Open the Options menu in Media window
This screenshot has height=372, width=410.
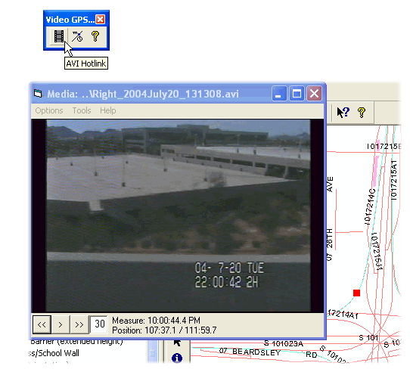pos(49,110)
